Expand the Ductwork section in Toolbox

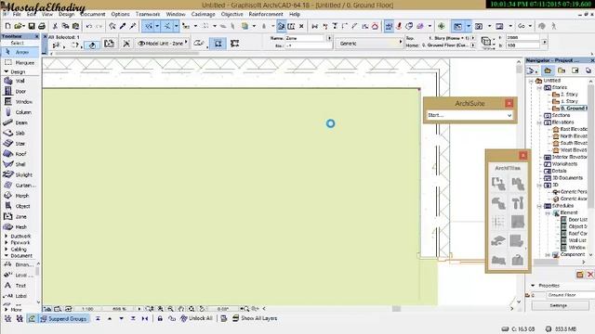point(7,236)
